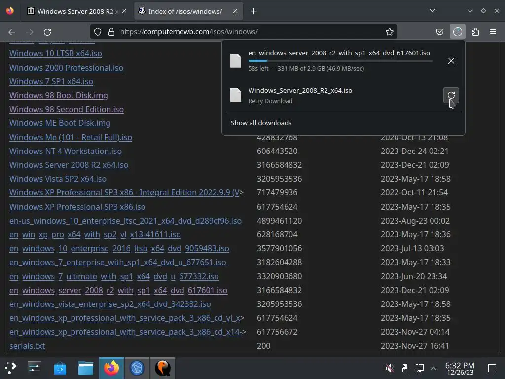Open network connections tray icon
Image resolution: width=505 pixels, height=379 pixels.
pos(419,368)
